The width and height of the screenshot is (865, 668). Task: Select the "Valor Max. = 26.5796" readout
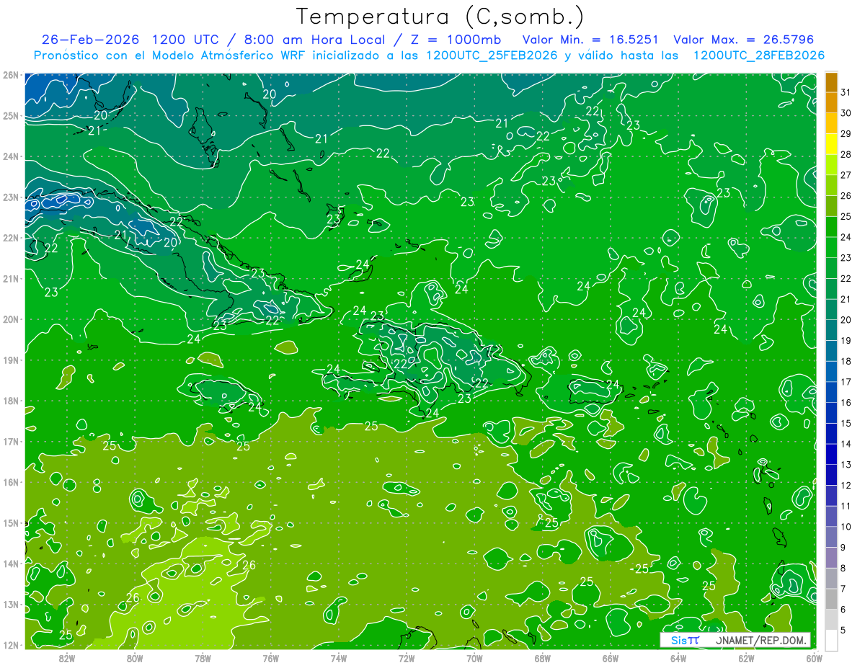coord(744,40)
